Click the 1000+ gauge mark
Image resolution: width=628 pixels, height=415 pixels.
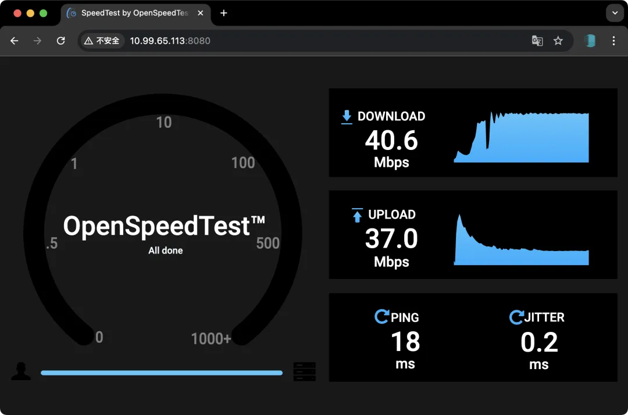point(211,339)
